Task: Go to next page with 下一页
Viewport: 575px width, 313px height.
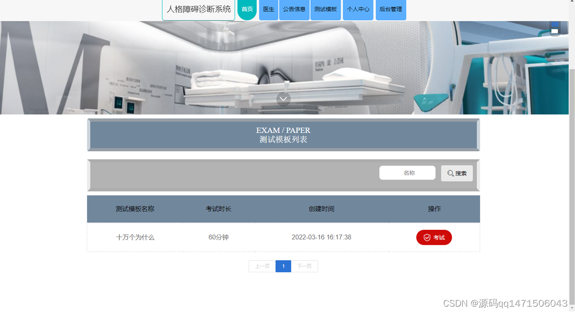Action: [304, 266]
